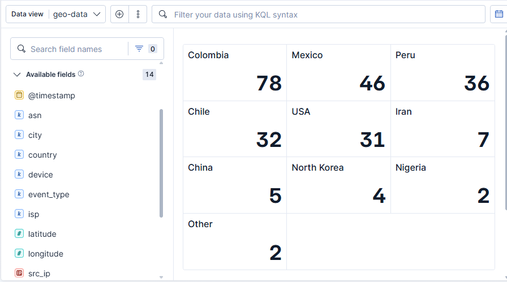The height and width of the screenshot is (282, 507).
Task: Open the three-dot filter options menu
Action: pos(138,14)
